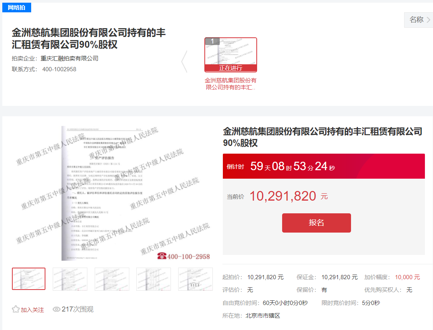Select the third document thumbnail
Viewport: 433px width, 330px height.
click(x=112, y=279)
